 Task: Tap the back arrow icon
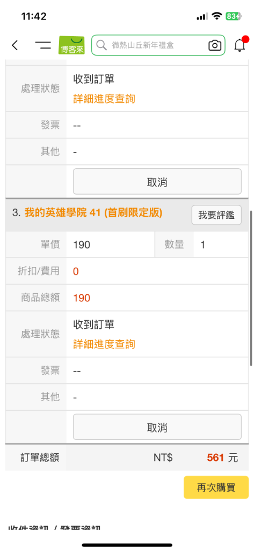point(14,45)
